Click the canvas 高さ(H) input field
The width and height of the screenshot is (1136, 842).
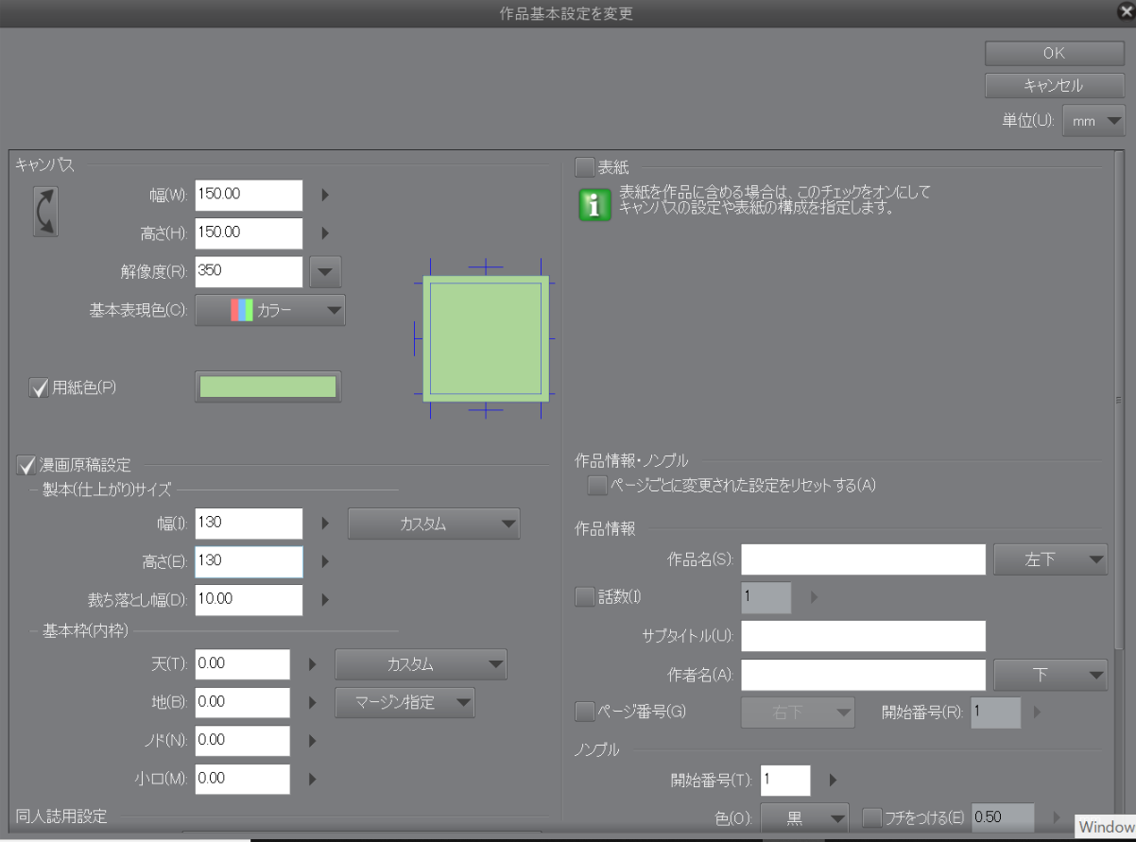[x=249, y=232]
